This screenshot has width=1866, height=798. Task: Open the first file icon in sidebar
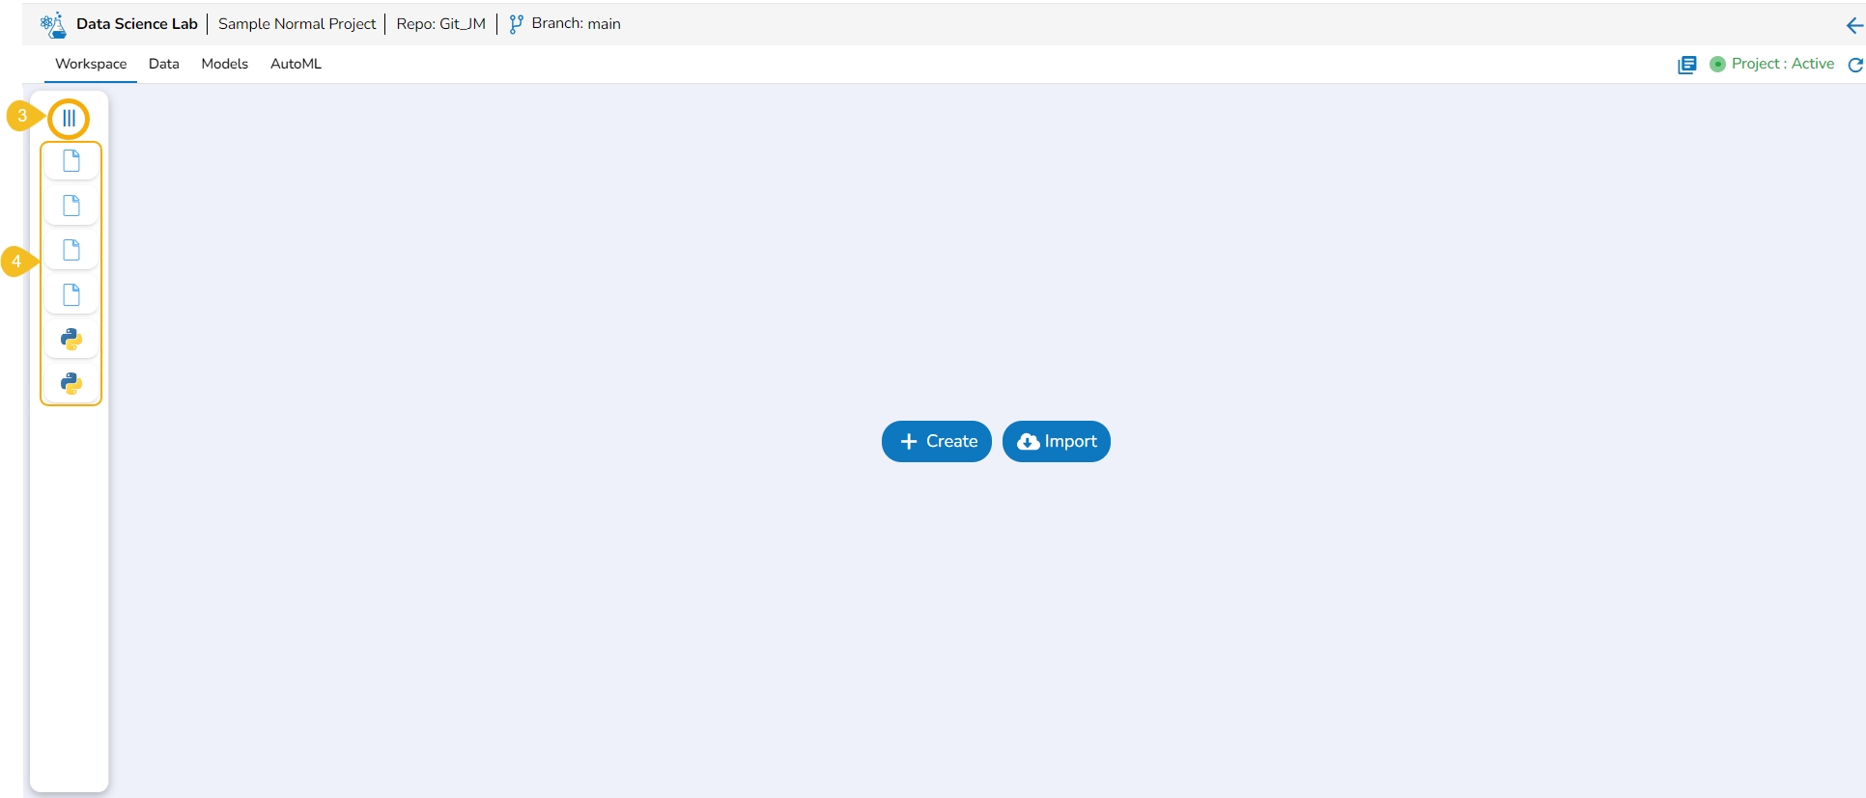click(x=71, y=161)
